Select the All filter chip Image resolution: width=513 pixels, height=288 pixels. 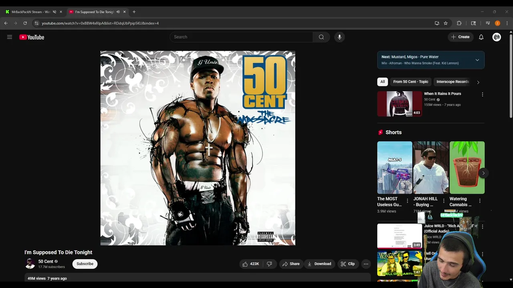[x=382, y=82]
